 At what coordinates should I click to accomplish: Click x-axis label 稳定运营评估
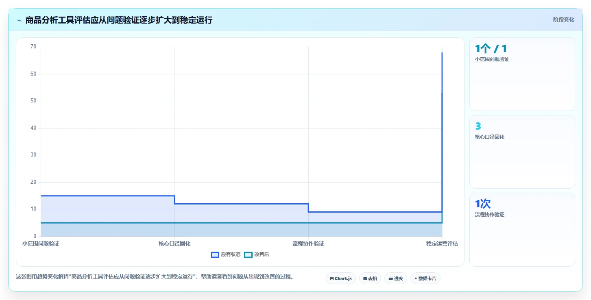pyautogui.click(x=442, y=243)
